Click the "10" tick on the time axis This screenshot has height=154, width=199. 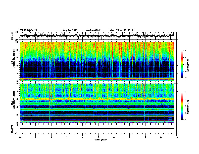pyautogui.click(x=177, y=137)
